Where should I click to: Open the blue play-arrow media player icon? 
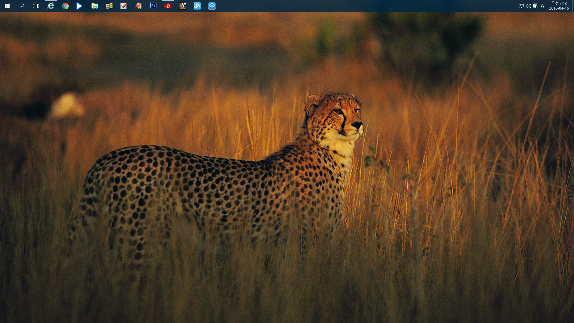point(80,6)
